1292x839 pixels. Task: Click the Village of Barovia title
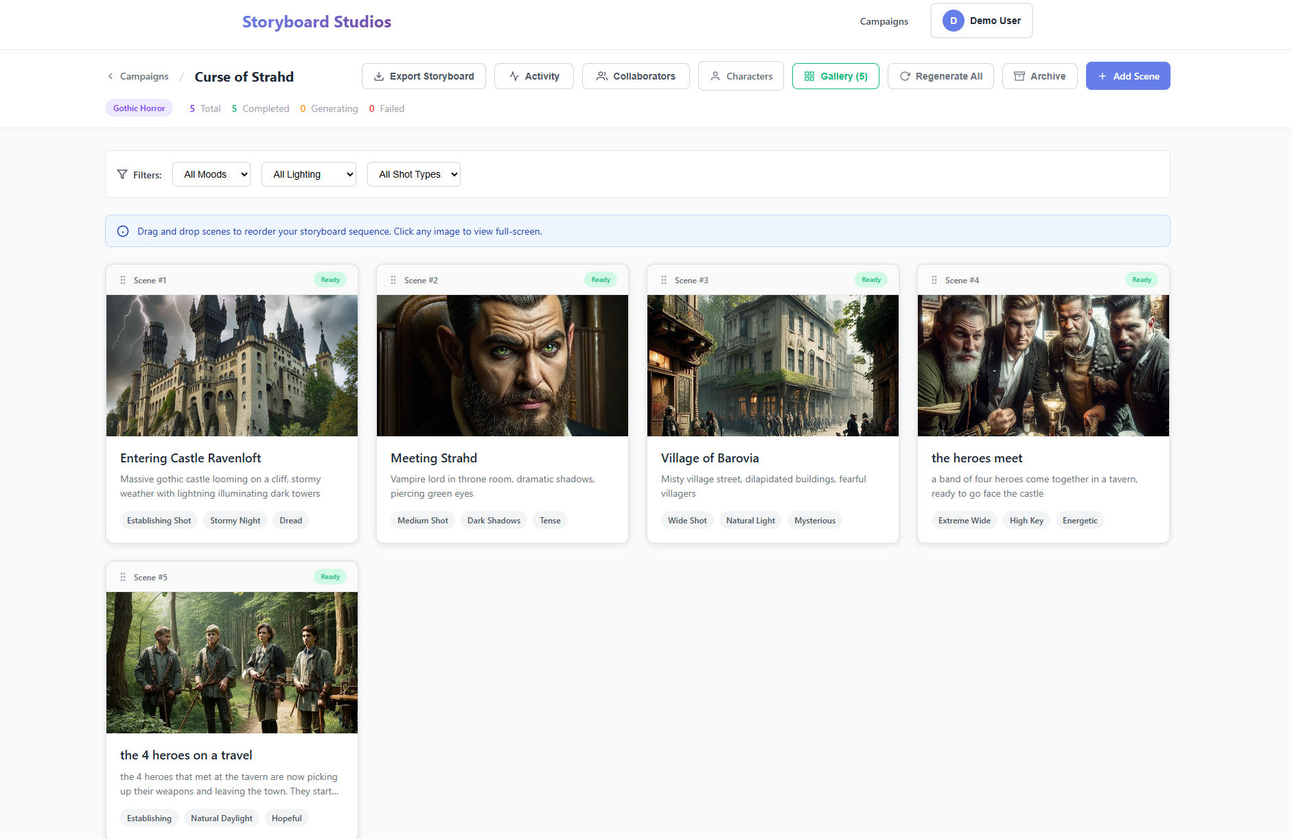(x=710, y=458)
